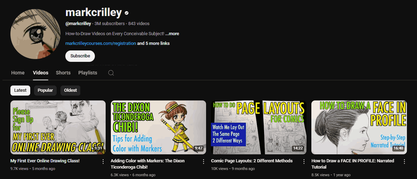This screenshot has width=417, height=179.
Task: Subscribe to the markcrilley channel
Action: click(x=80, y=56)
